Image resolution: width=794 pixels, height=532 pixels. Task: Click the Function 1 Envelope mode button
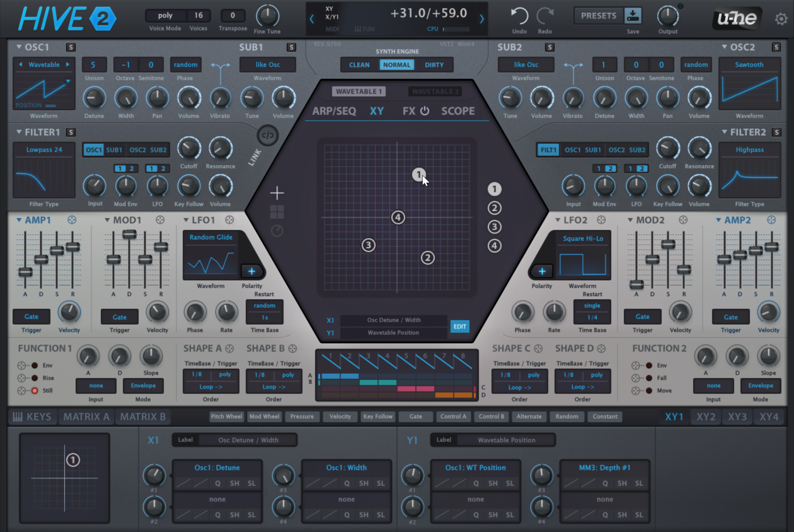143,385
